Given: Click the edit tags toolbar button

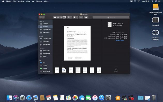Looking at the screenshot, I should tap(86, 17).
